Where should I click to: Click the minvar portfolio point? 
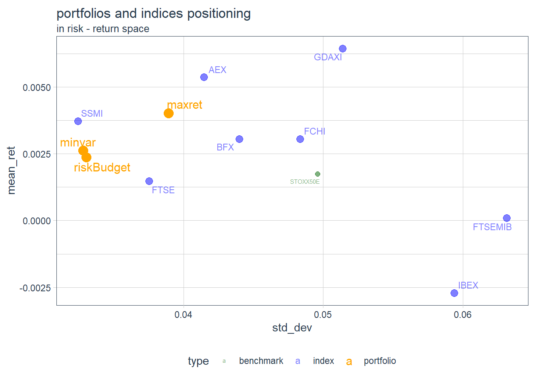point(83,150)
